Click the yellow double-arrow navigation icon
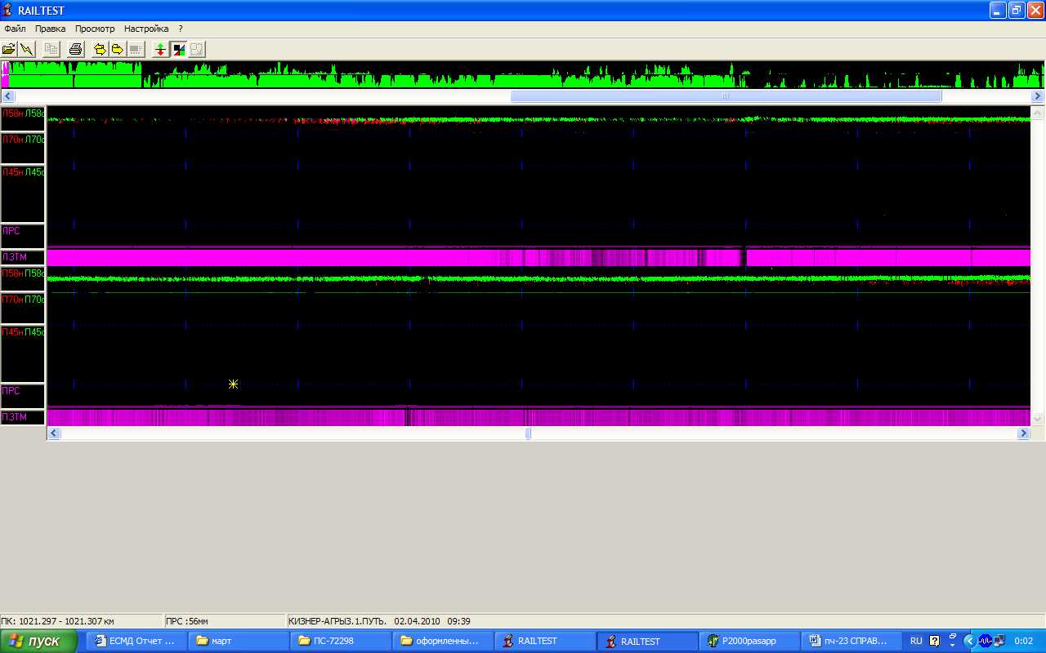Image resolution: width=1046 pixels, height=653 pixels. [100, 50]
